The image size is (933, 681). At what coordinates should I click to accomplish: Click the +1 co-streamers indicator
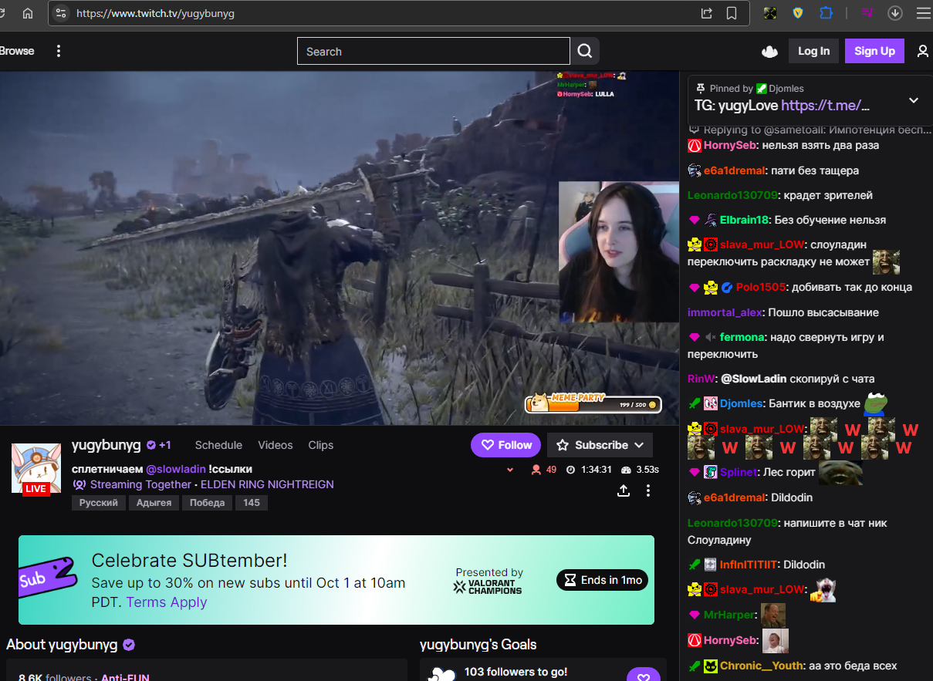click(165, 445)
